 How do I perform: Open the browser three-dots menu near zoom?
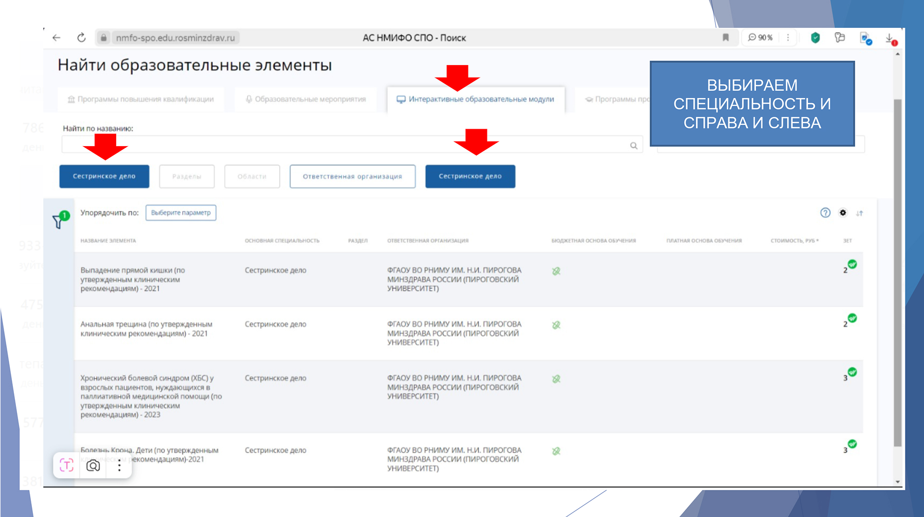788,37
